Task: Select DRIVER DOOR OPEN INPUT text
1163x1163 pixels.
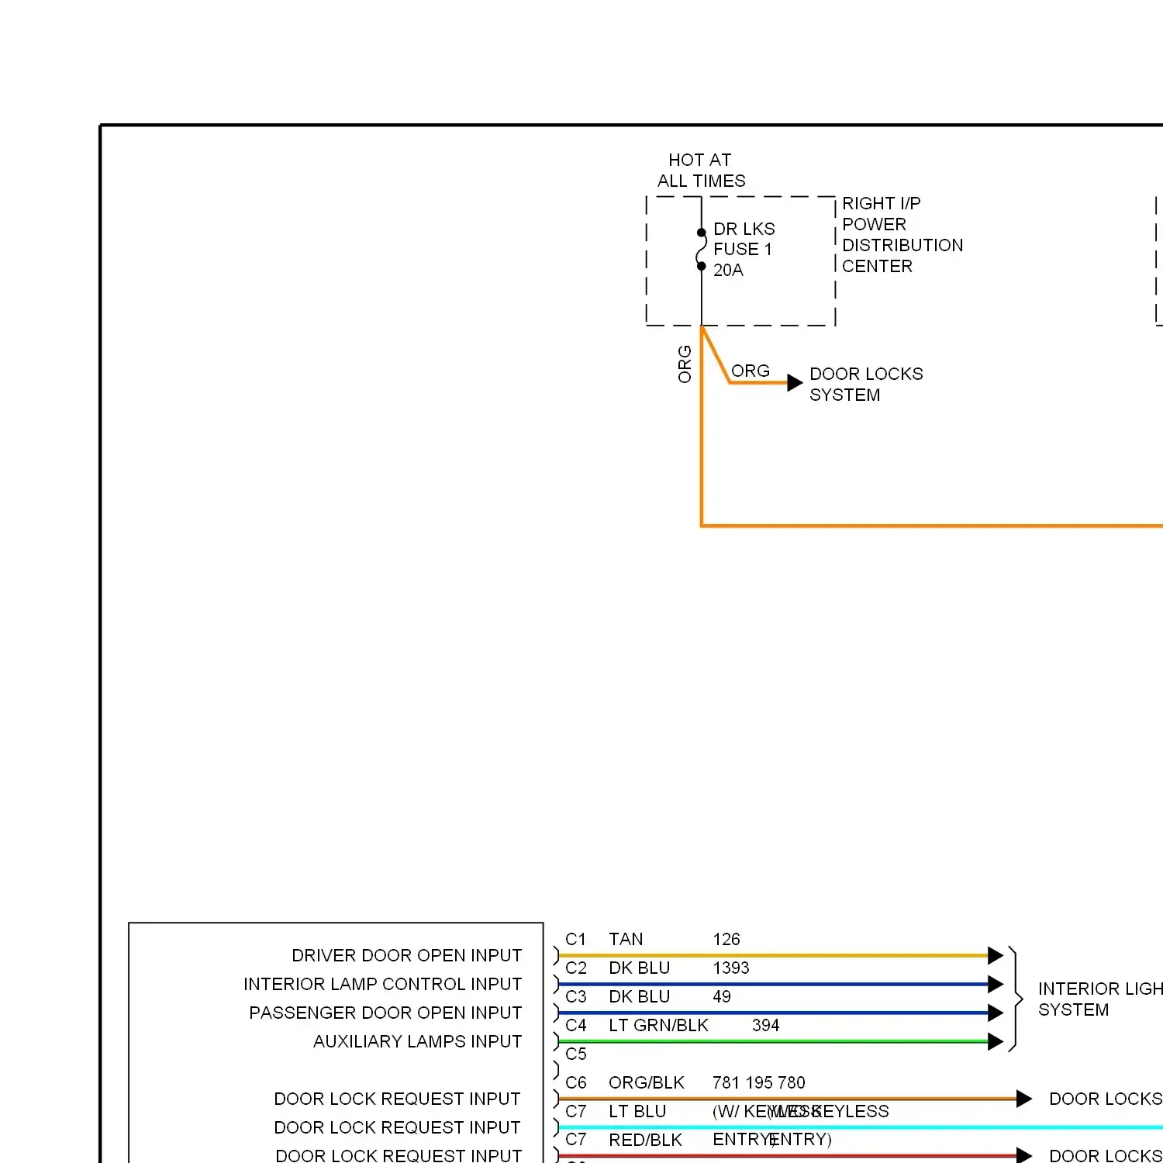Action: (407, 955)
